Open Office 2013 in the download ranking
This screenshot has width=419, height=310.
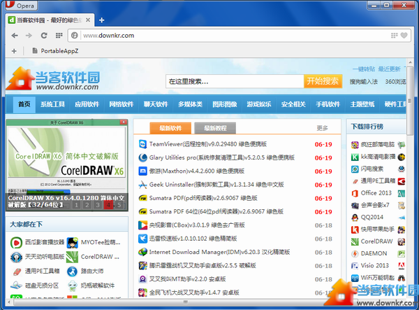[x=376, y=193]
